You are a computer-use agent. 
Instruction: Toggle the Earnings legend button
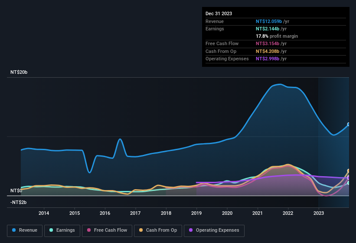pos(62,230)
